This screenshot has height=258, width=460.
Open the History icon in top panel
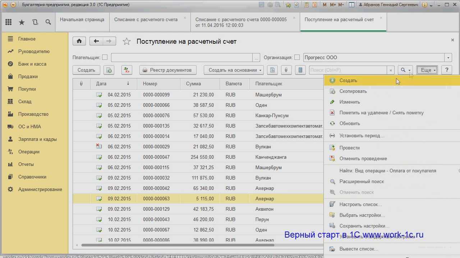pyautogui.click(x=35, y=22)
